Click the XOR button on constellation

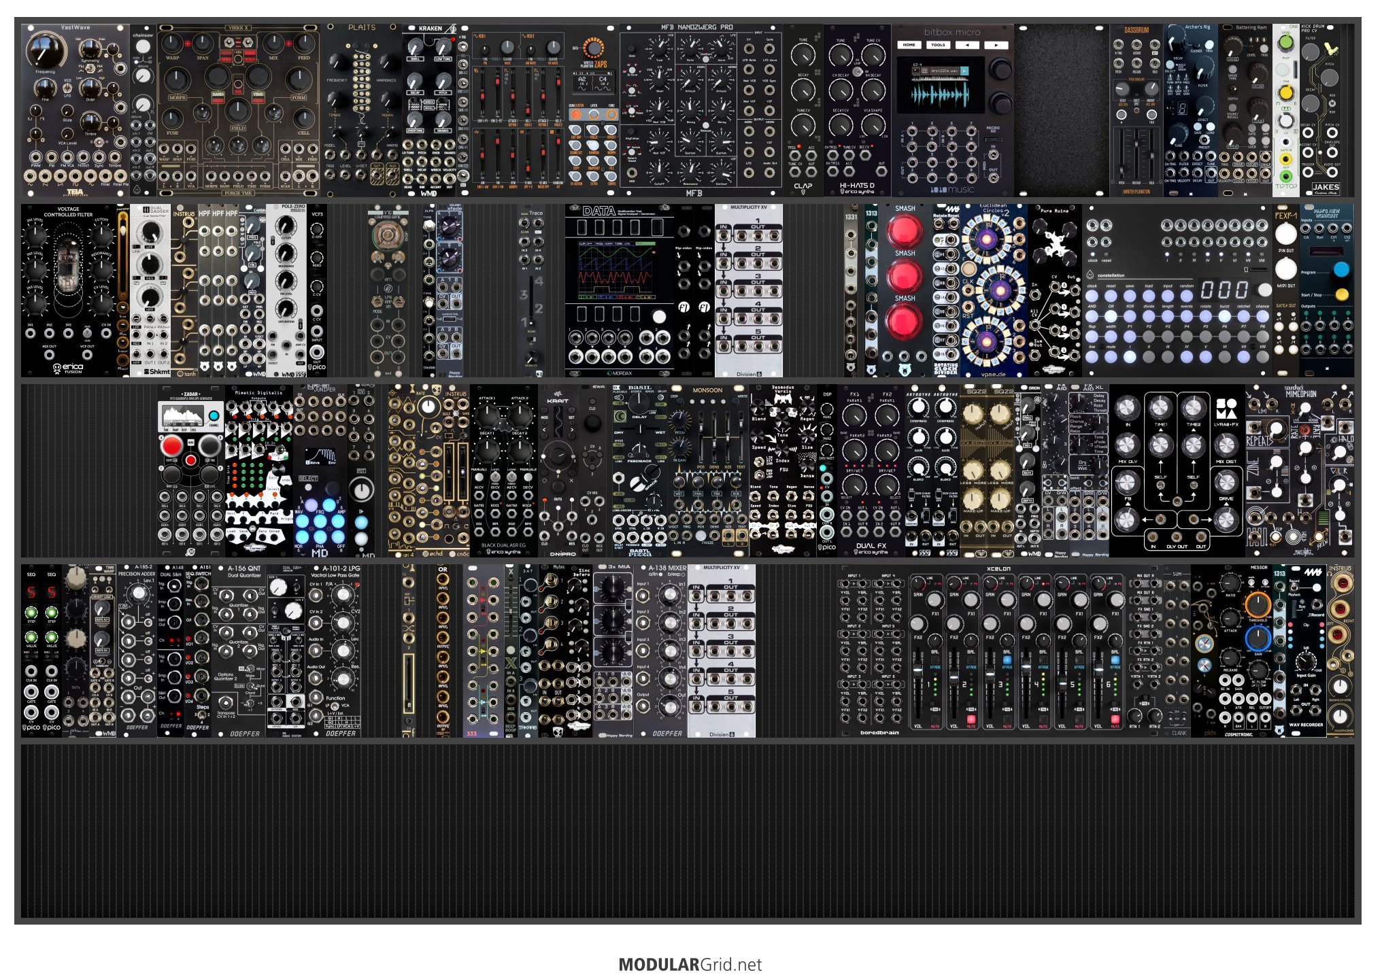point(1130,316)
